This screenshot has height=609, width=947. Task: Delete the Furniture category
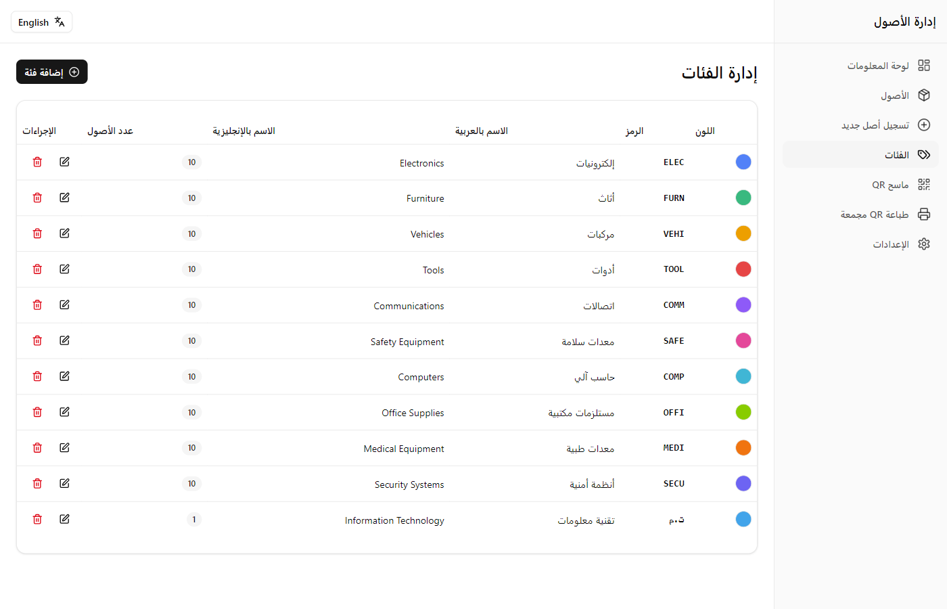(37, 198)
